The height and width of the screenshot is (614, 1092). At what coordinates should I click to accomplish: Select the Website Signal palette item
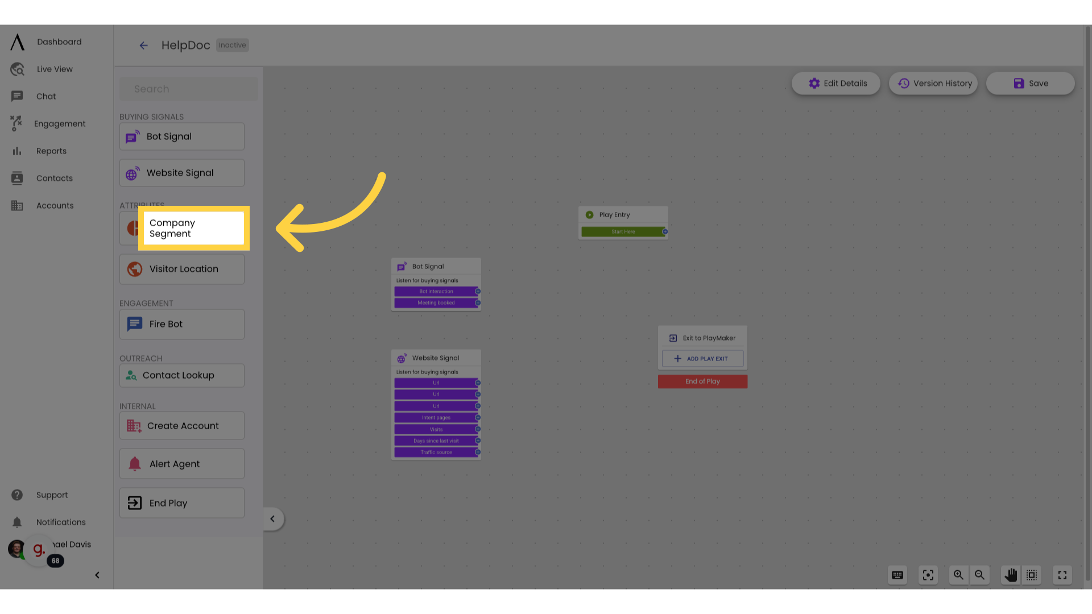182,173
